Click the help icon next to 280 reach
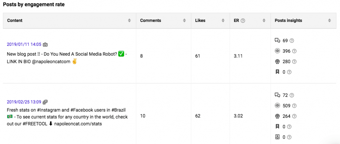The width and height of the screenshot is (340, 144). click(294, 61)
